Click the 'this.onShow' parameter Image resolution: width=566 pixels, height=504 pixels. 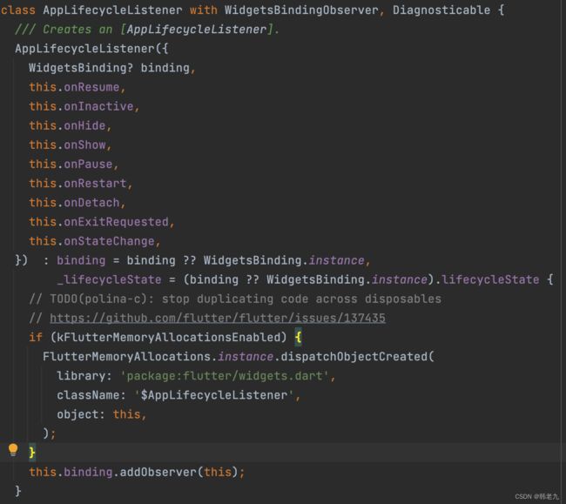point(70,145)
